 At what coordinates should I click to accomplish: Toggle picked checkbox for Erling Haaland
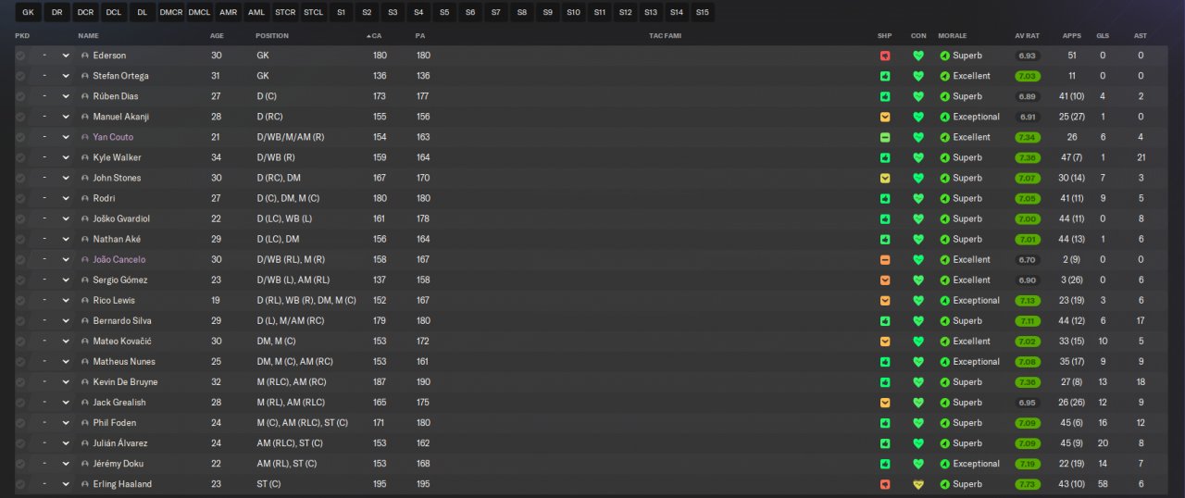pyautogui.click(x=20, y=484)
